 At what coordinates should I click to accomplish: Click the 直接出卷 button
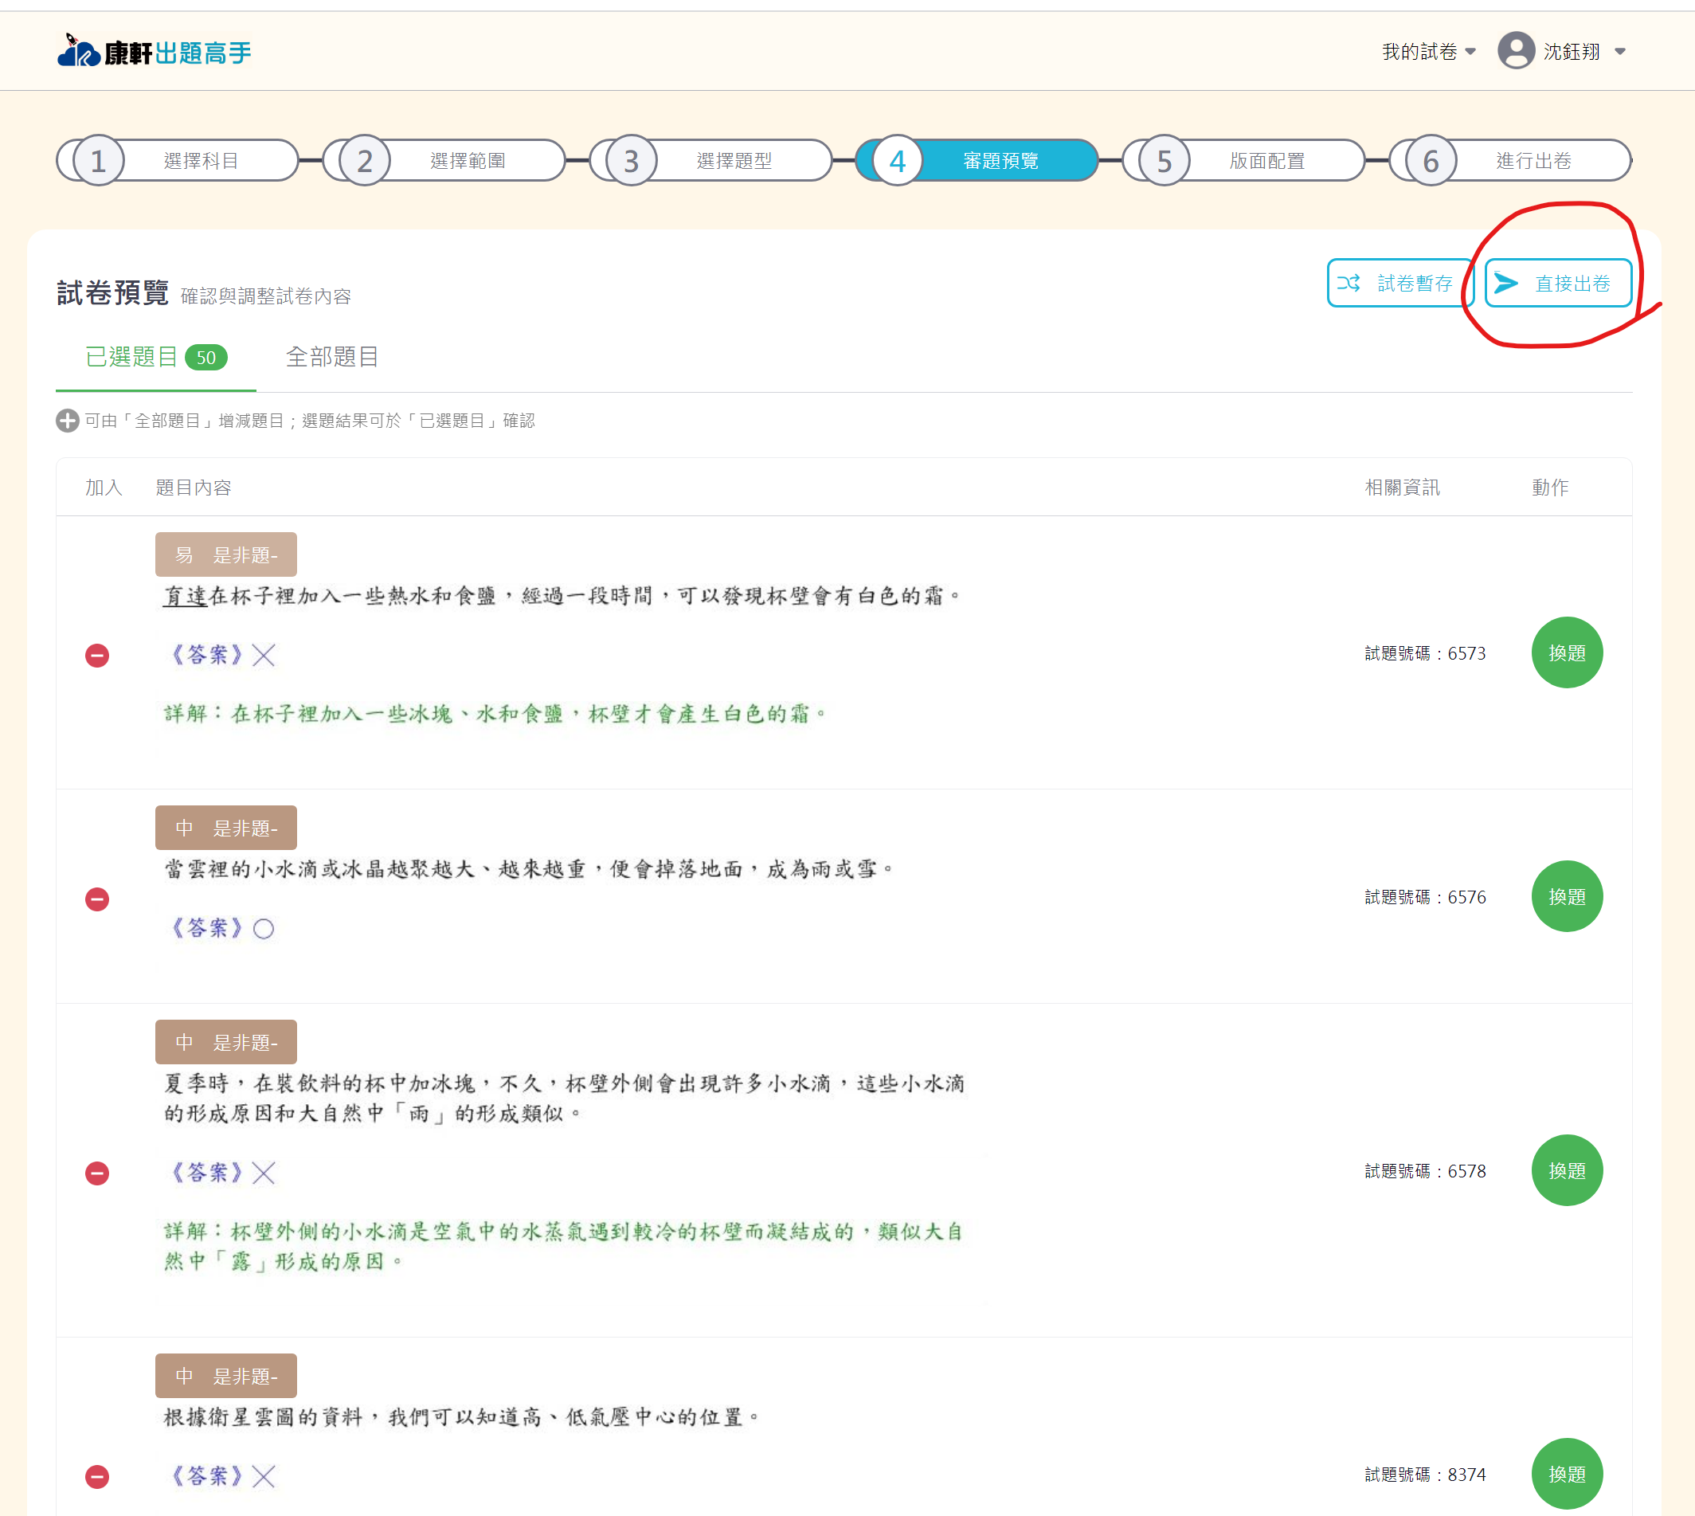[1557, 284]
